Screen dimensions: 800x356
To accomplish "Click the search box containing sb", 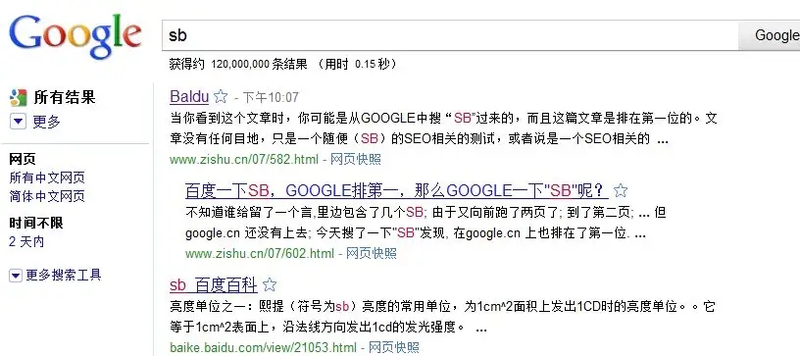I will coord(450,35).
